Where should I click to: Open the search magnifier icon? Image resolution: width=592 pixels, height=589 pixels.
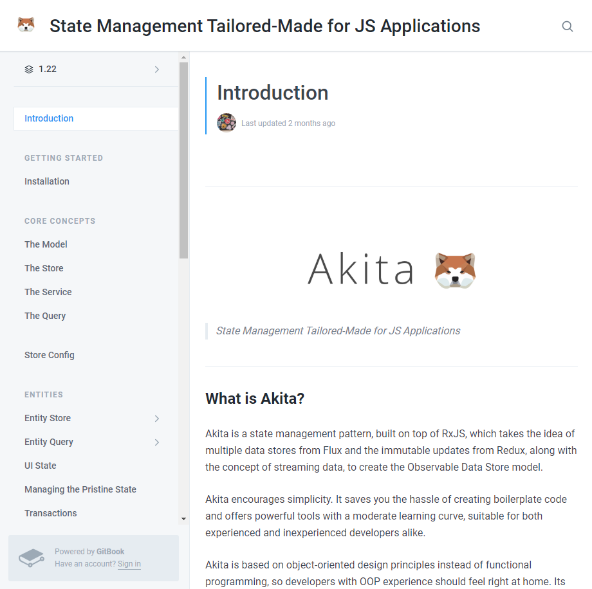[x=567, y=26]
